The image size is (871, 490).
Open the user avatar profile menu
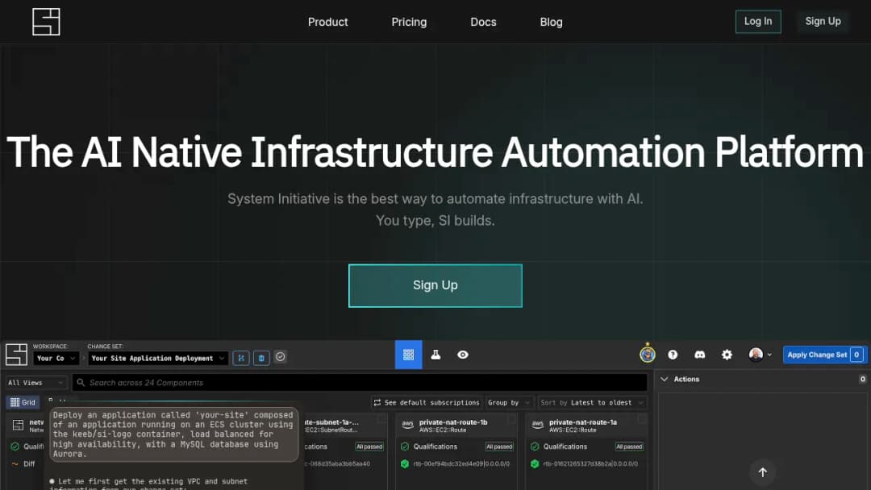[x=760, y=355]
